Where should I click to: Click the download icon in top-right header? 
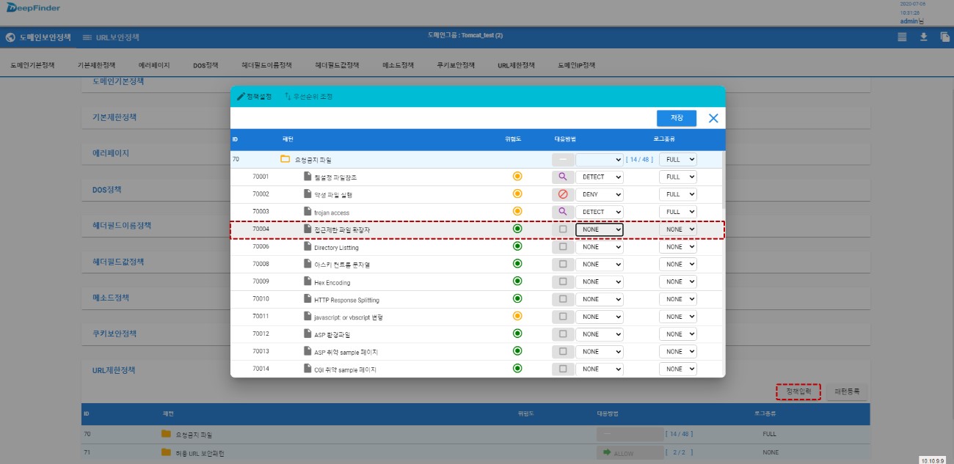[x=924, y=37]
